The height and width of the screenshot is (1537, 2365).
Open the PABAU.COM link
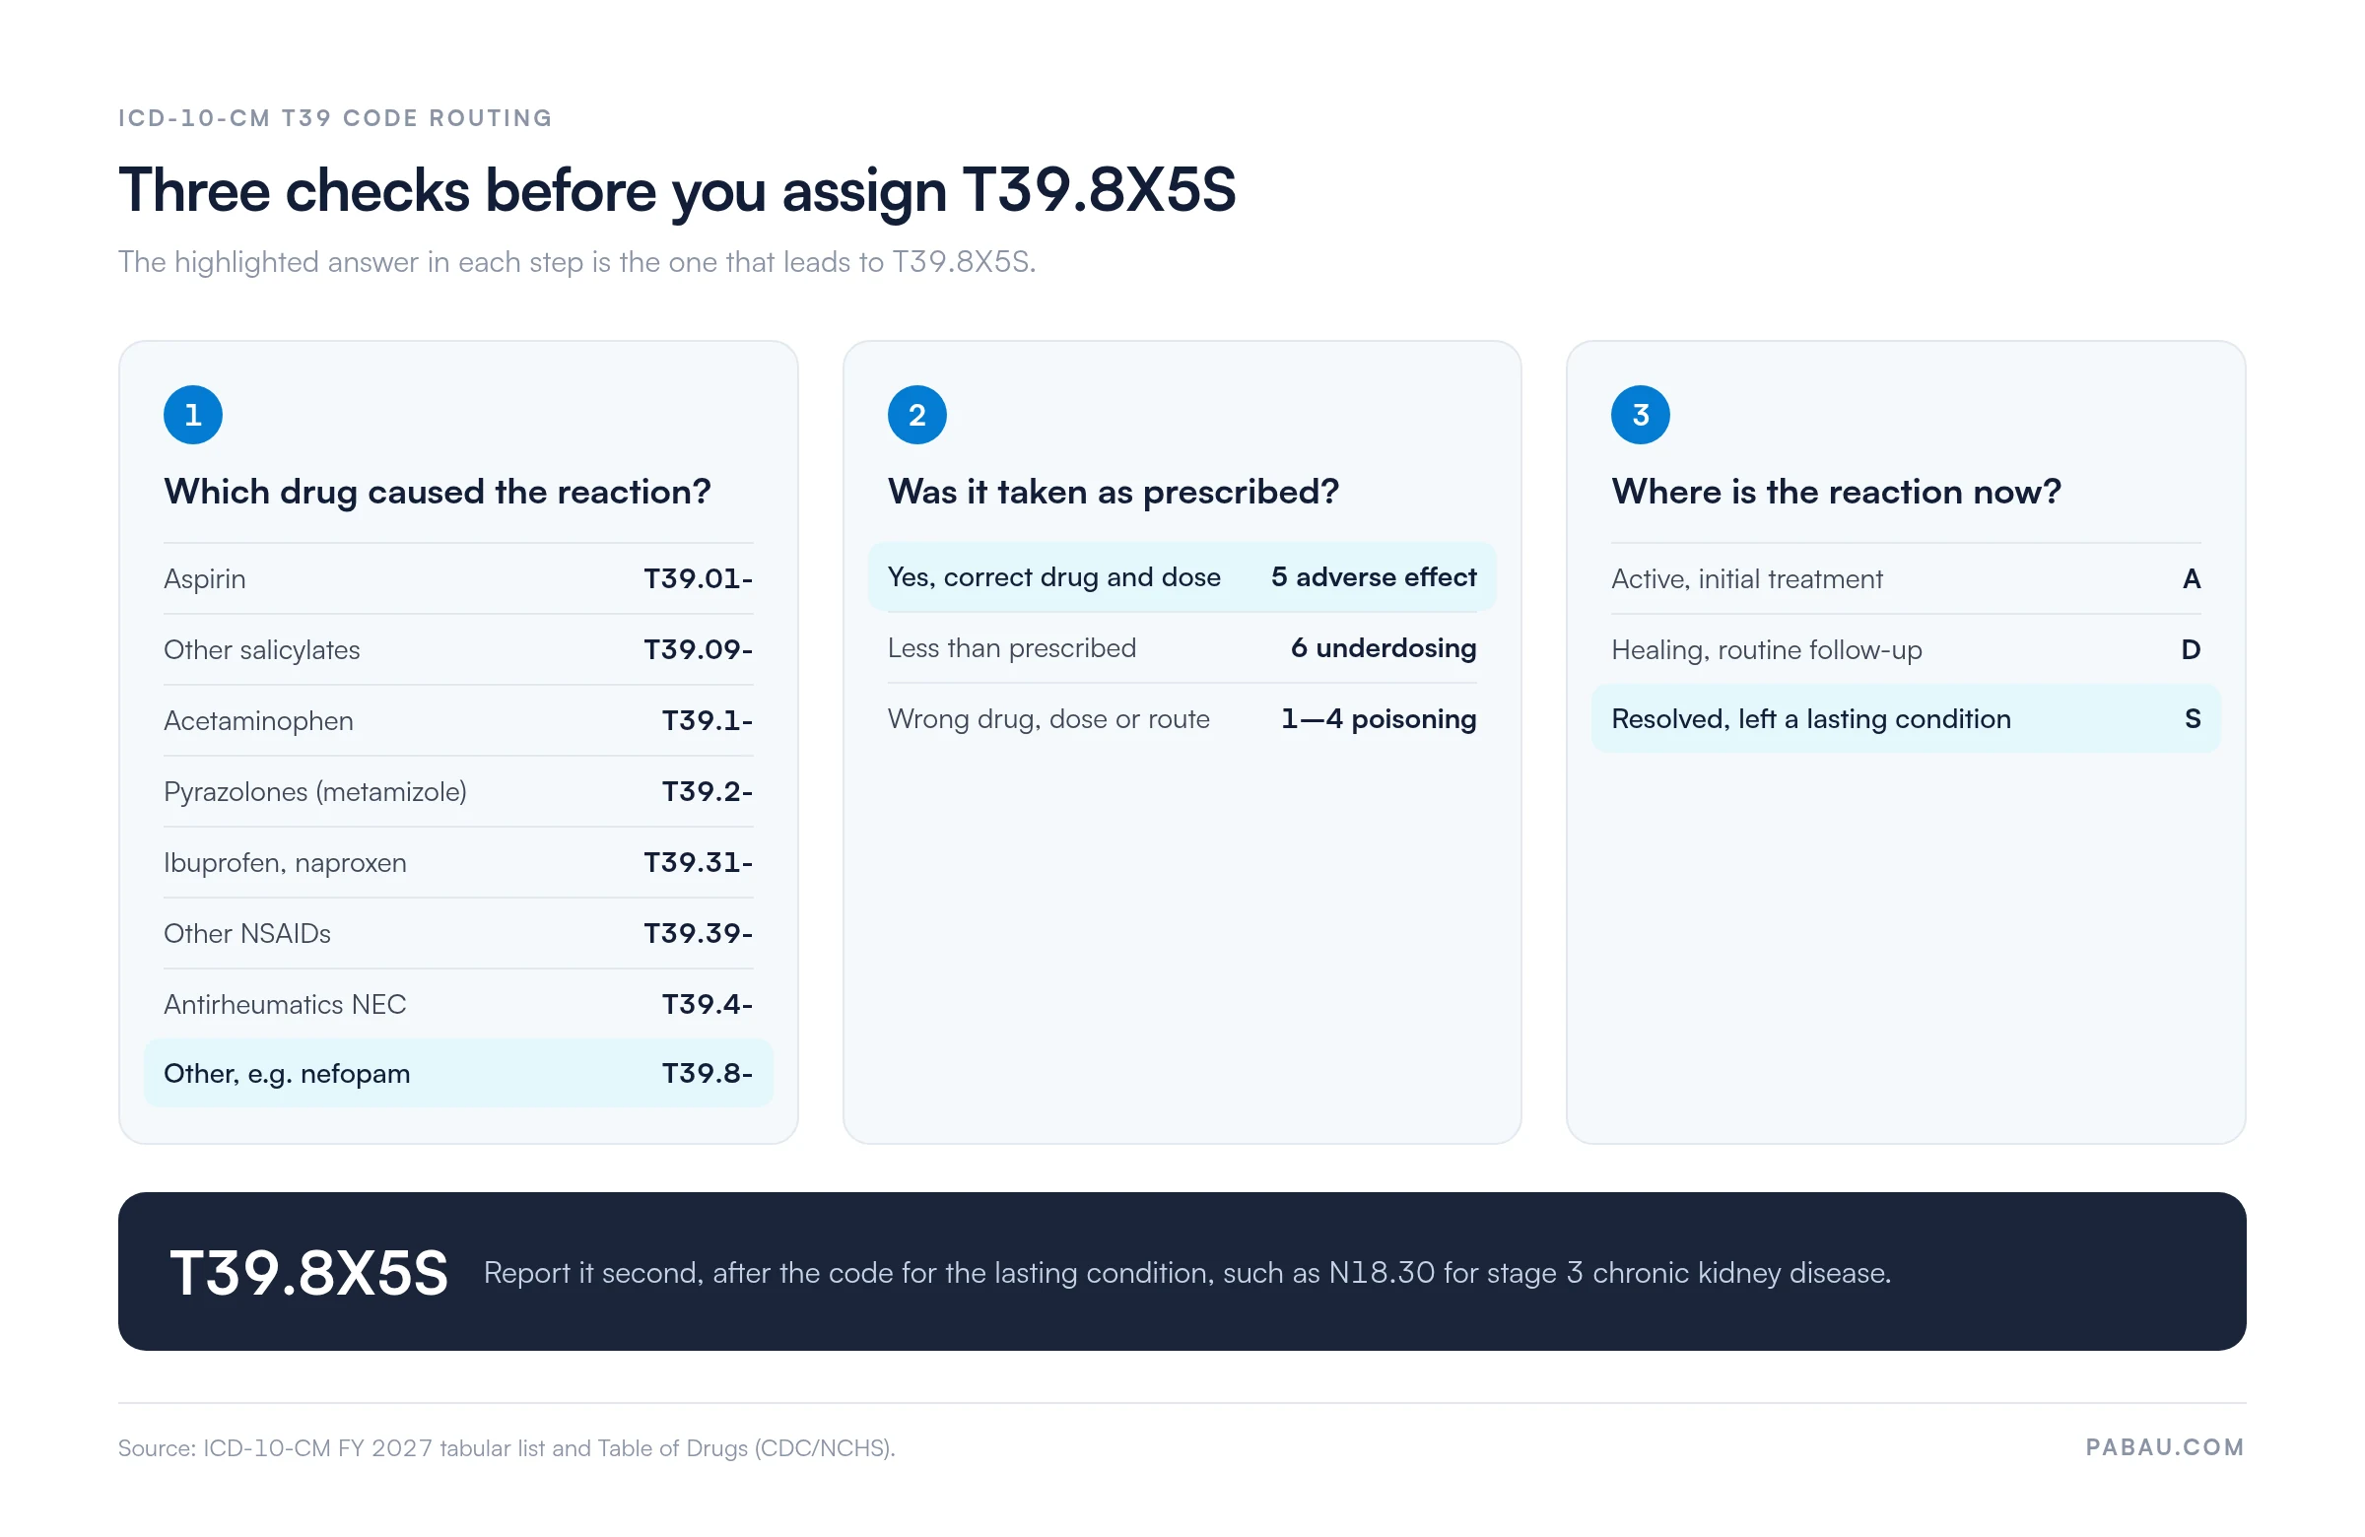tap(2164, 1446)
